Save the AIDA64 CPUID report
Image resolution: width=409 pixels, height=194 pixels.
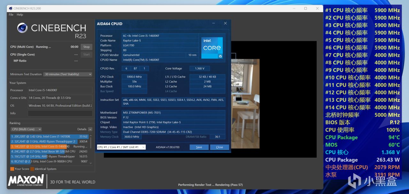(199, 147)
